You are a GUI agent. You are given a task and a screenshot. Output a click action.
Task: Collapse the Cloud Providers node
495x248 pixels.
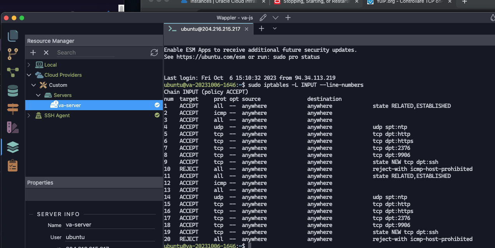pyautogui.click(x=29, y=75)
